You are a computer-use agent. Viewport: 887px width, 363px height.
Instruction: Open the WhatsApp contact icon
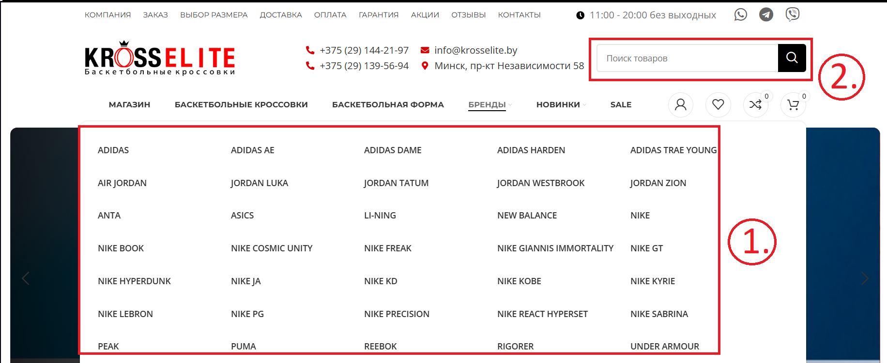tap(740, 15)
